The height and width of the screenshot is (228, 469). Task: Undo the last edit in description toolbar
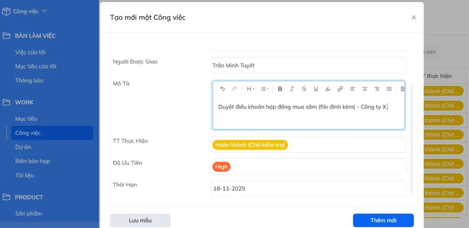tap(222, 89)
